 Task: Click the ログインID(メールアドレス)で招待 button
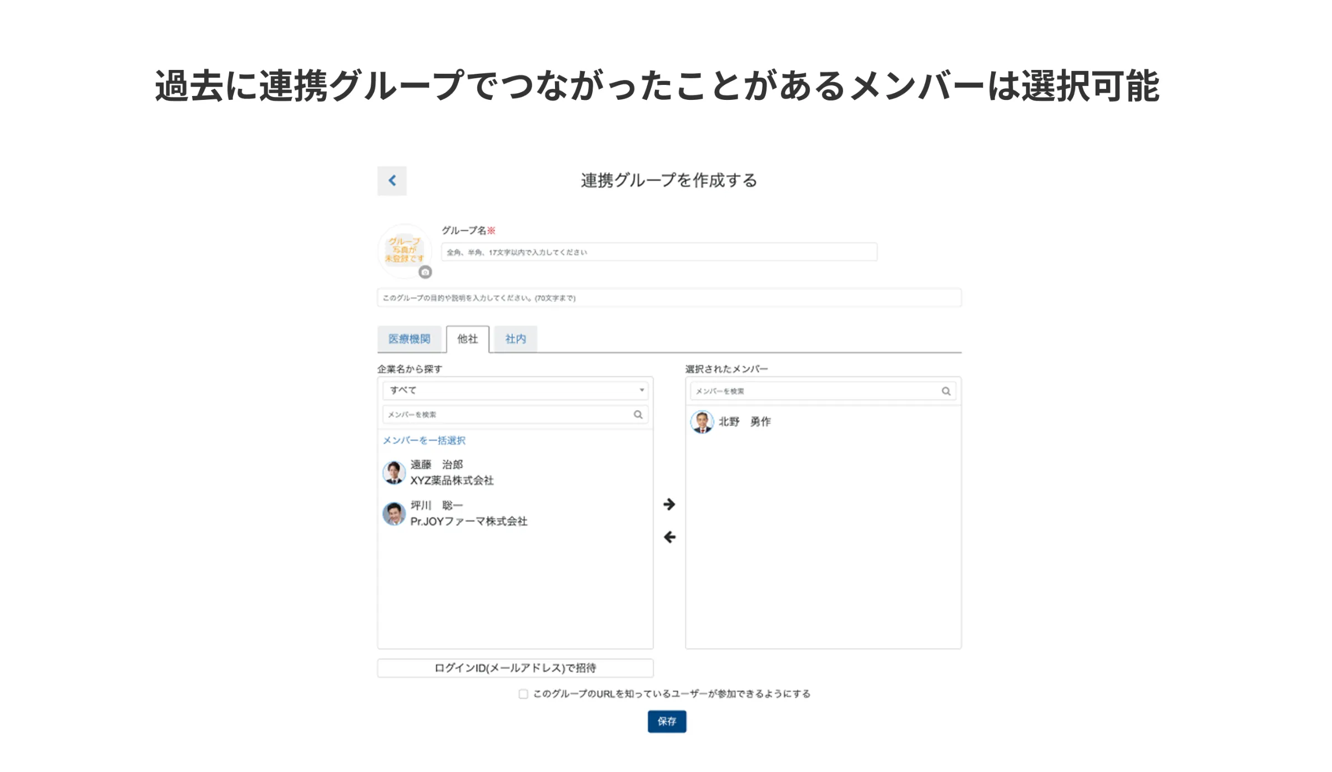(x=515, y=668)
